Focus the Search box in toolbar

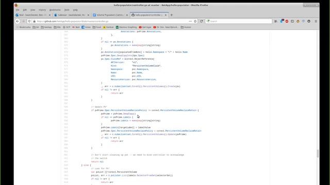239,21
